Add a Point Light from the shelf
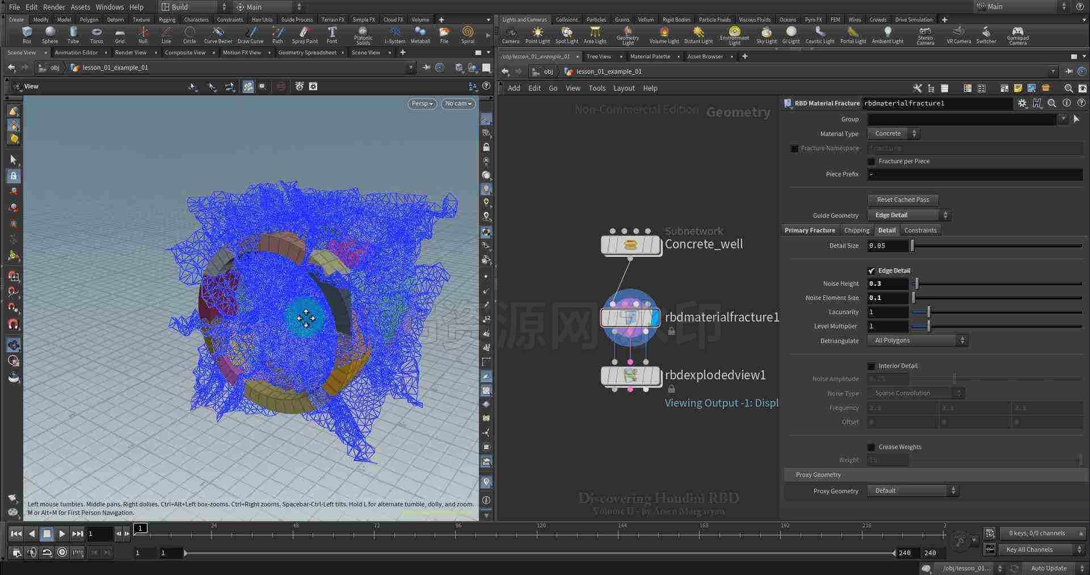This screenshot has height=575, width=1090. 537,35
